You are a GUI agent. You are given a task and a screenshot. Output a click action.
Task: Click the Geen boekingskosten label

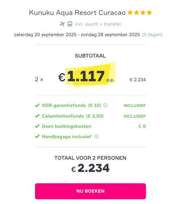66,126
